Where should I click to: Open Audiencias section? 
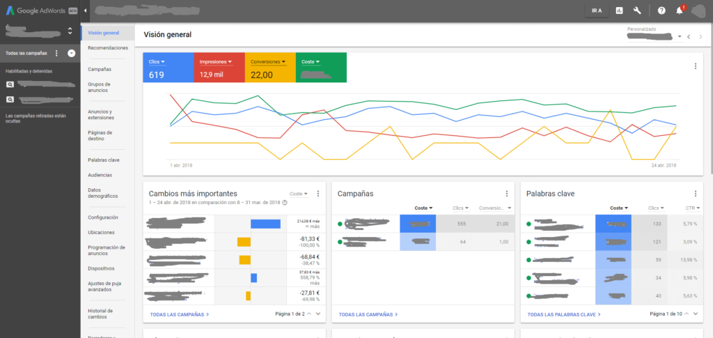(100, 175)
